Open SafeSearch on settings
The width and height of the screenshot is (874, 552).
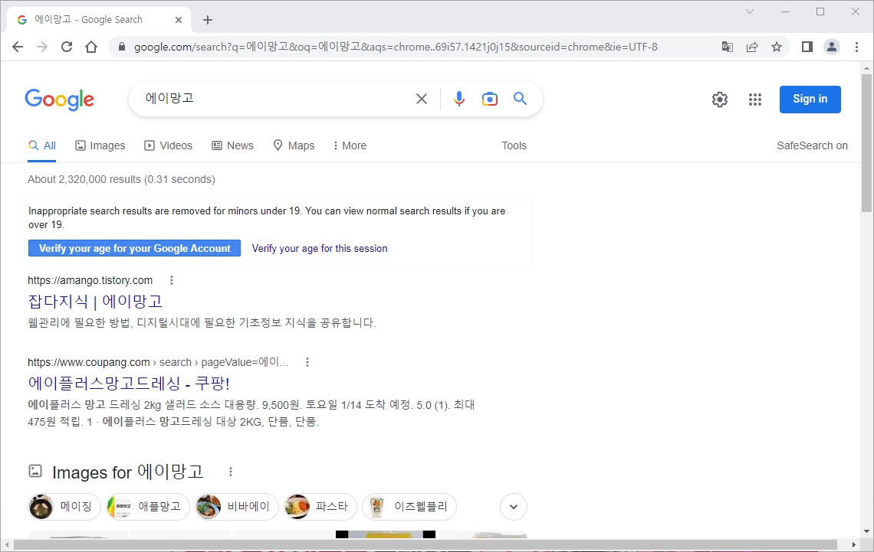812,145
